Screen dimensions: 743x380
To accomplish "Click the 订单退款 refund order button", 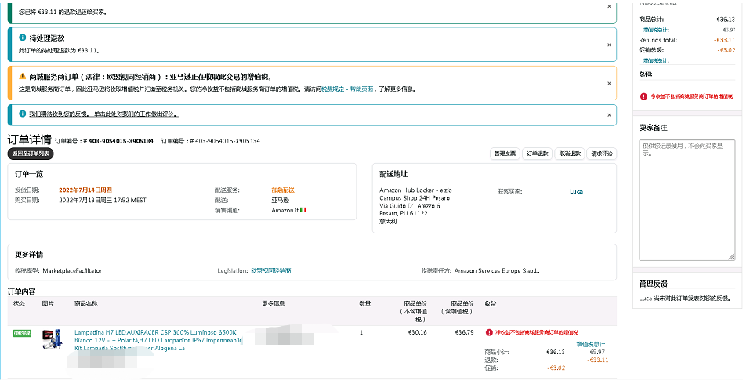I will [x=537, y=154].
